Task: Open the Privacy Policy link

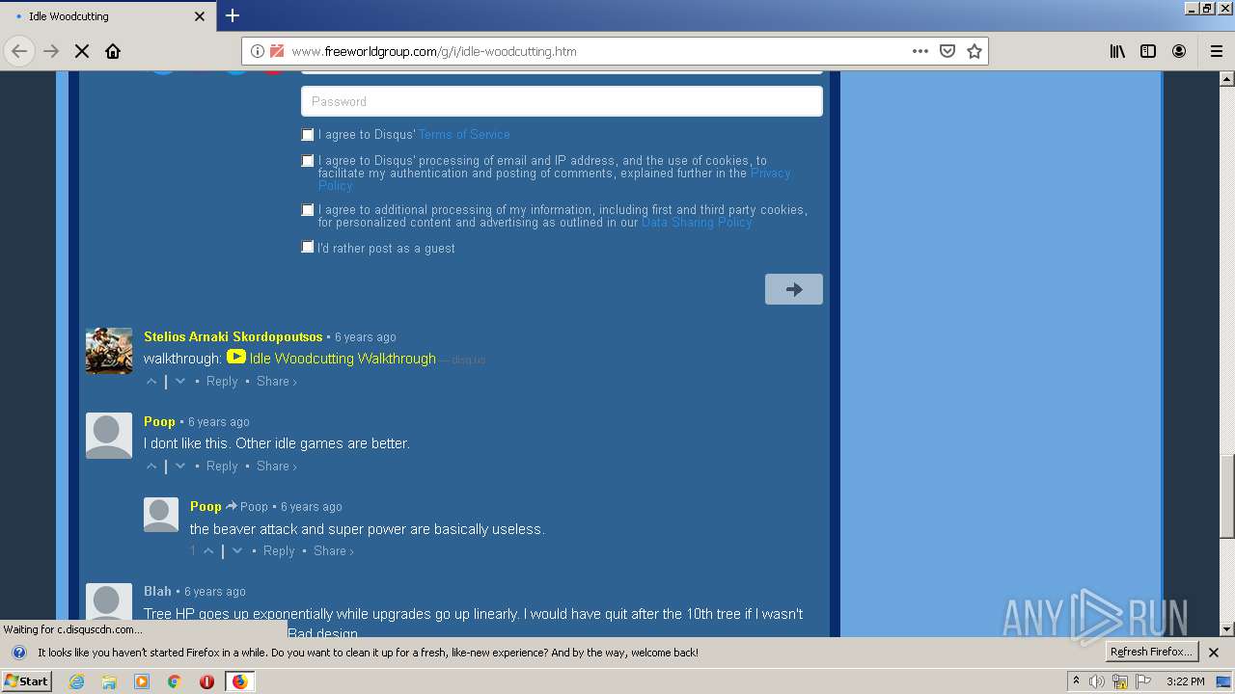Action: click(x=770, y=173)
